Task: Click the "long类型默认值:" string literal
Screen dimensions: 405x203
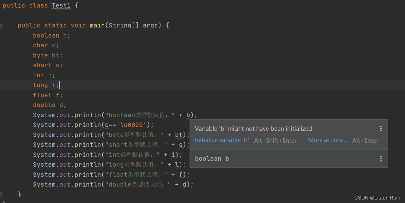Action: coord(134,164)
